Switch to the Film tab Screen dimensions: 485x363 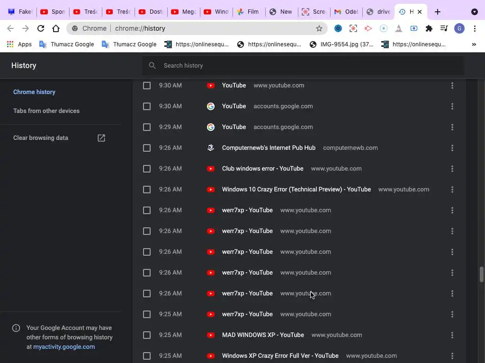(x=249, y=12)
